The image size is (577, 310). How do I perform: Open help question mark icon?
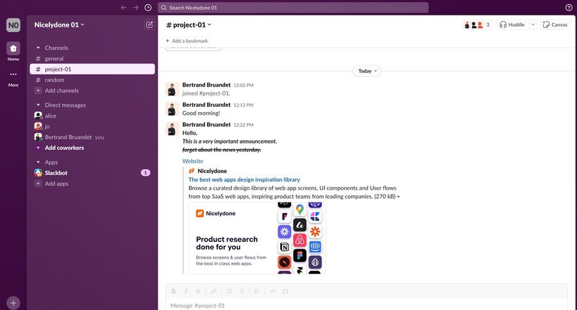click(x=569, y=7)
